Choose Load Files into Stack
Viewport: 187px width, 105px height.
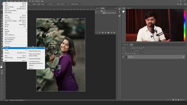(36, 62)
